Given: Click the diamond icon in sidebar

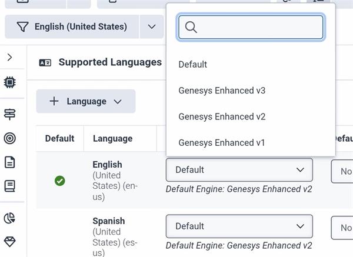Looking at the screenshot, I should coord(9,242).
